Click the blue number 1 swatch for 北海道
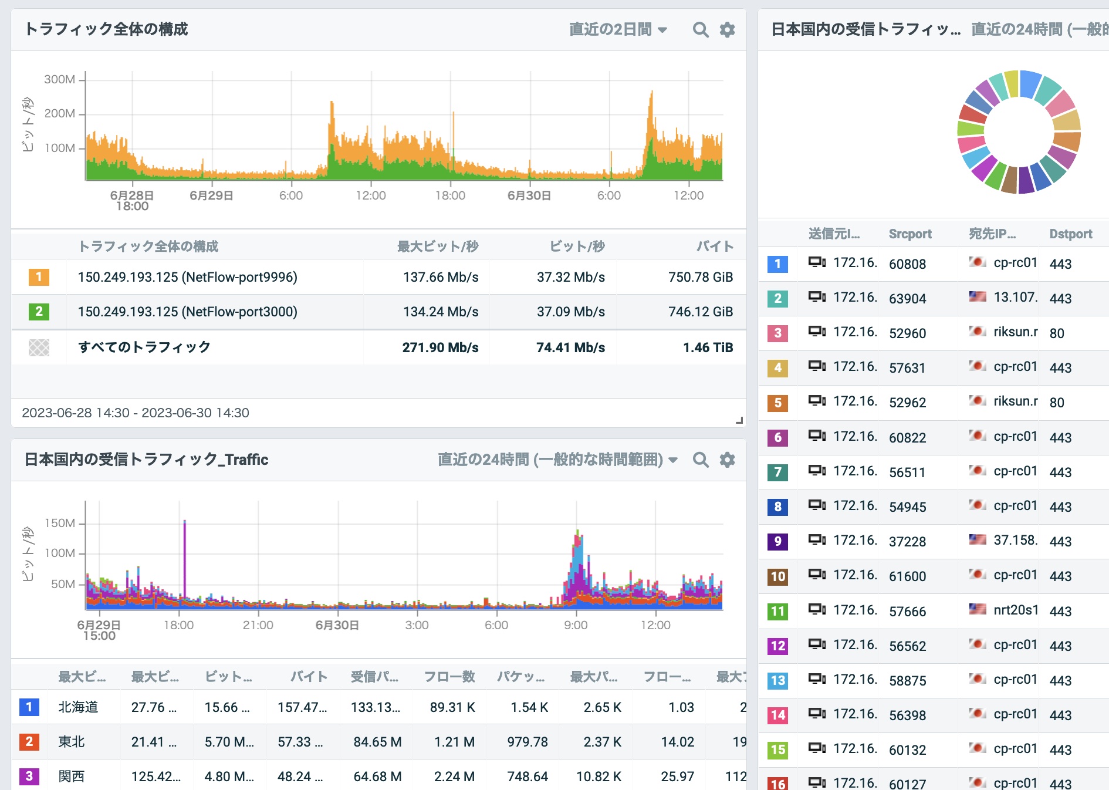Image resolution: width=1109 pixels, height=790 pixels. [29, 707]
